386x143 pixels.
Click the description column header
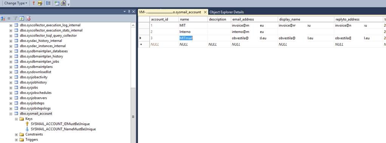coord(219,19)
